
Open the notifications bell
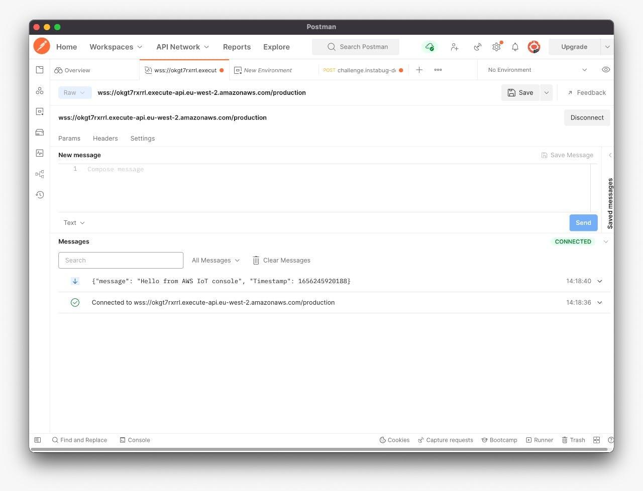515,47
